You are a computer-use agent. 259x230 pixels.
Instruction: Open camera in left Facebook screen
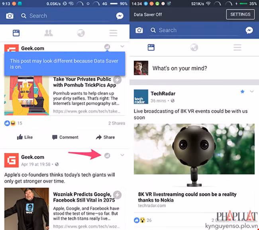[10, 16]
